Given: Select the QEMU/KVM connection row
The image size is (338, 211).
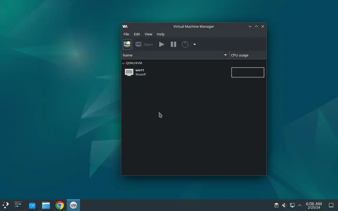Looking at the screenshot, I should tap(194, 63).
